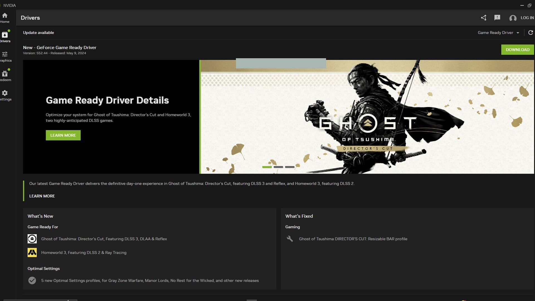The height and width of the screenshot is (301, 535).
Task: Select third carousel slide indicator
Action: tap(290, 167)
